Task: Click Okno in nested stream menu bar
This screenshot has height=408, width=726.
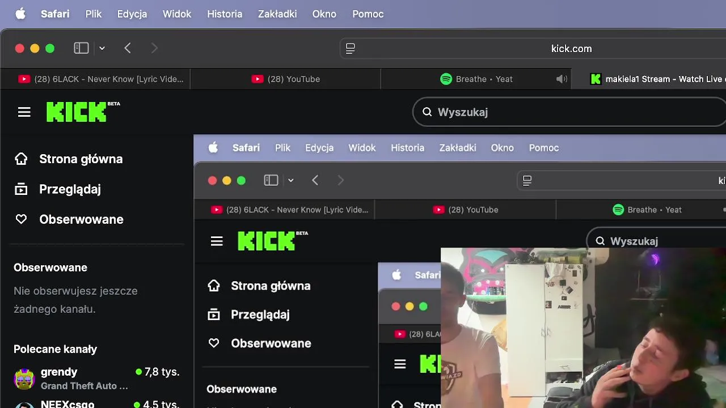Action: tap(503, 148)
